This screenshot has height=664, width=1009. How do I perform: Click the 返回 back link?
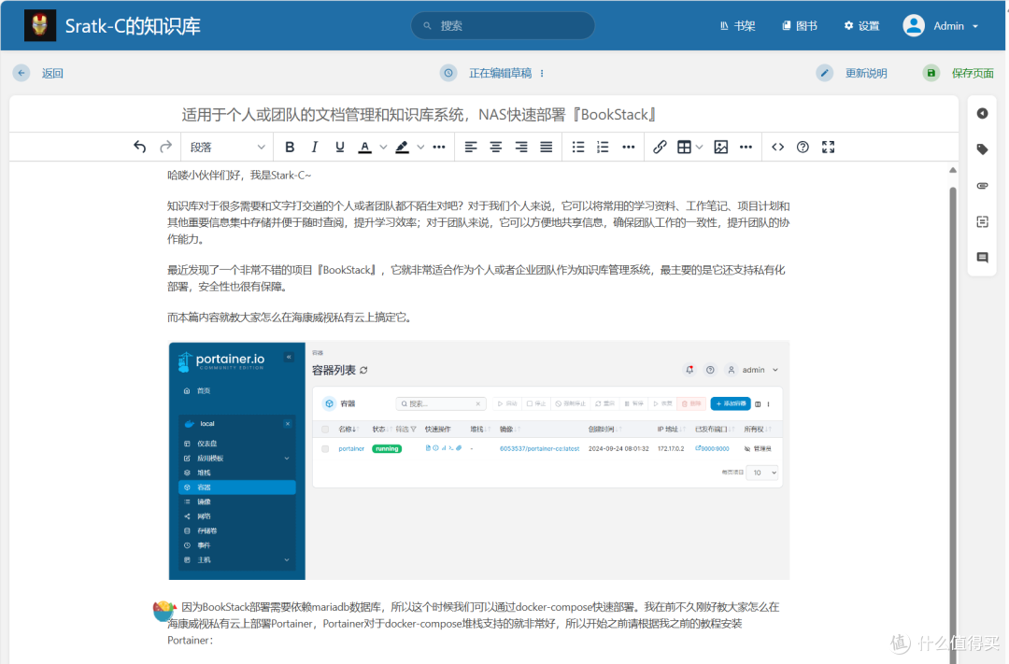click(52, 73)
